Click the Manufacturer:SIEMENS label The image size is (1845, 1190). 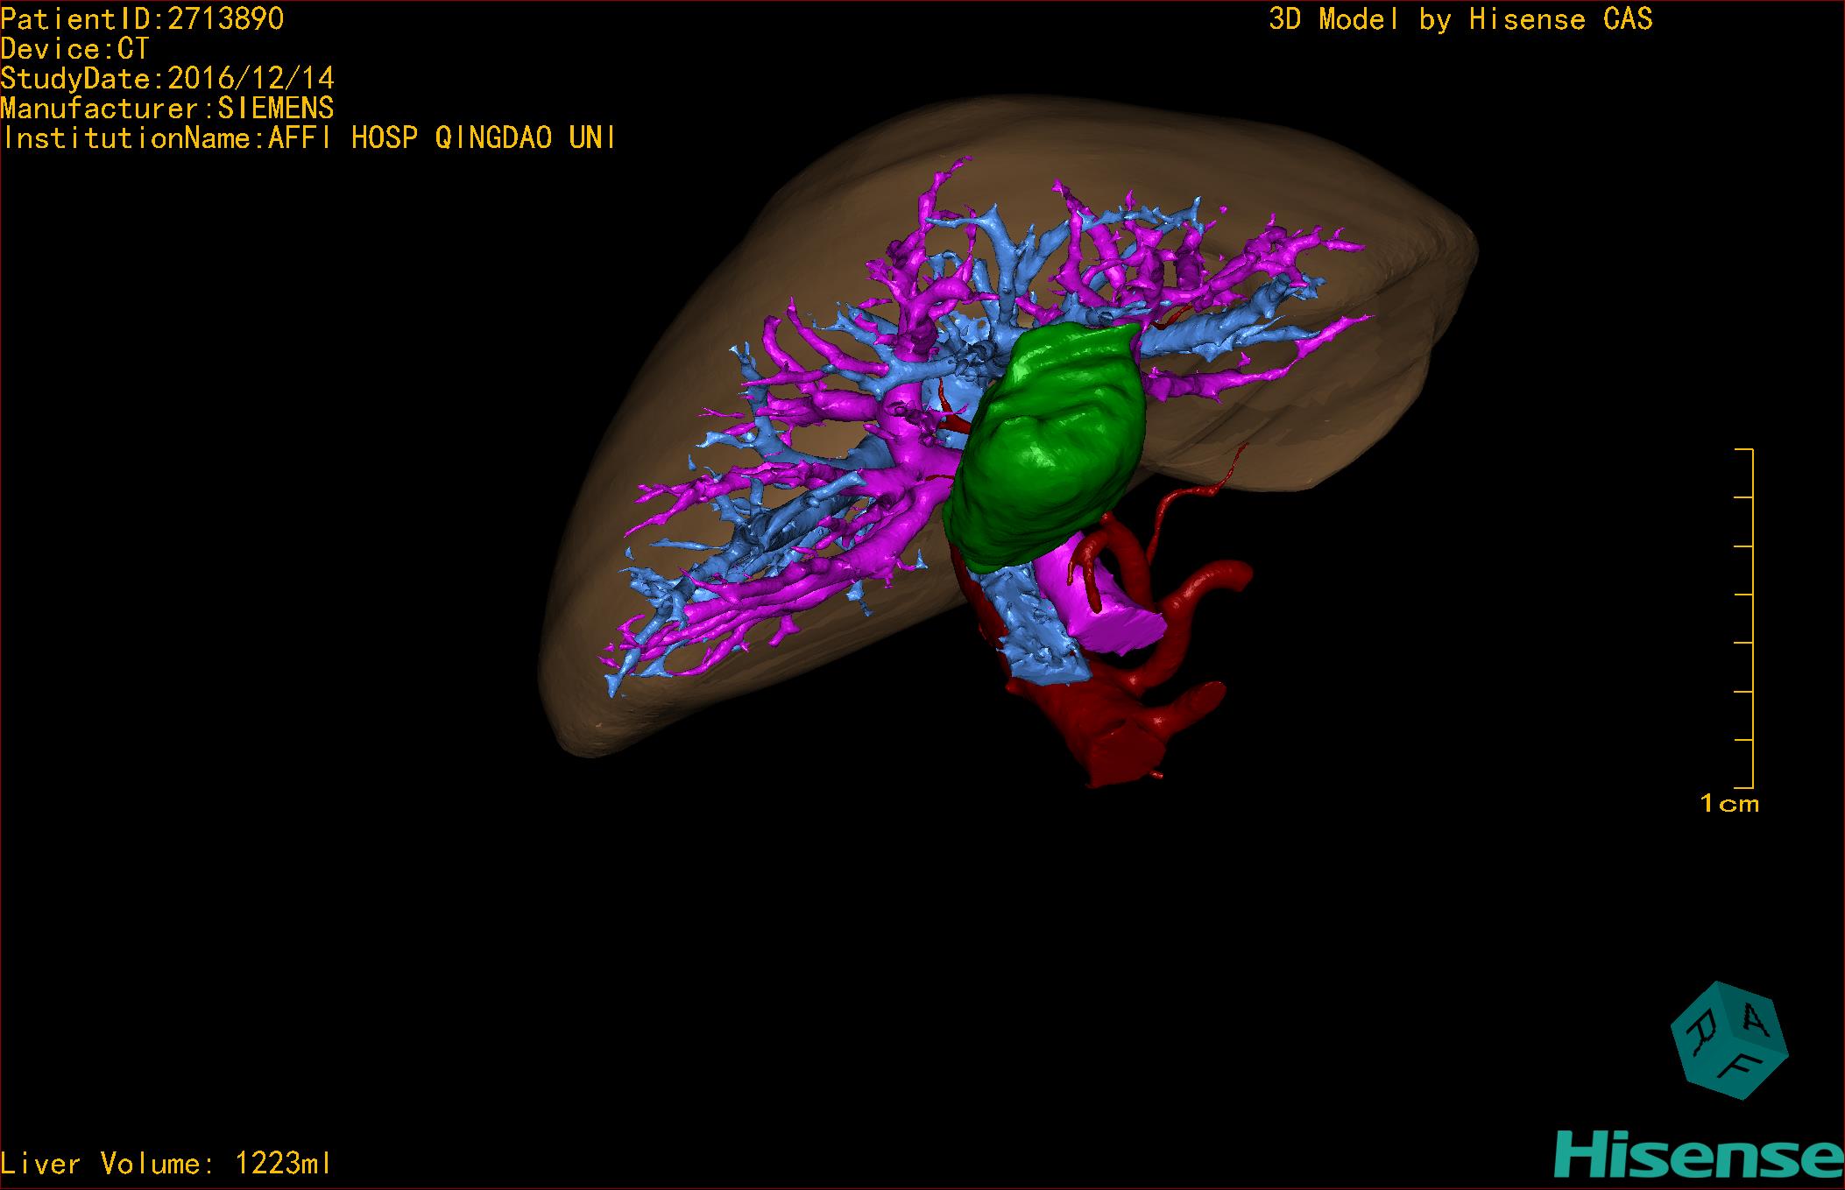coord(166,109)
